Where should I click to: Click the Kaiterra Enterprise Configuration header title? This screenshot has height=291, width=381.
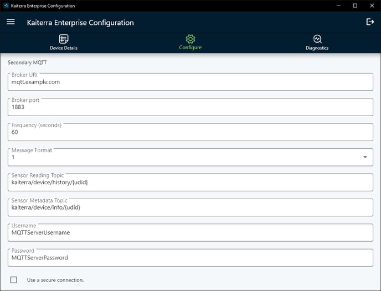click(80, 23)
